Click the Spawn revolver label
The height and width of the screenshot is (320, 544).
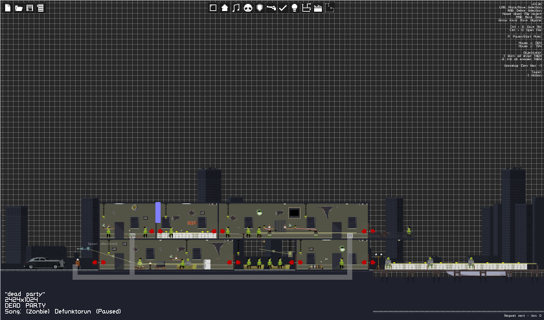(102, 244)
